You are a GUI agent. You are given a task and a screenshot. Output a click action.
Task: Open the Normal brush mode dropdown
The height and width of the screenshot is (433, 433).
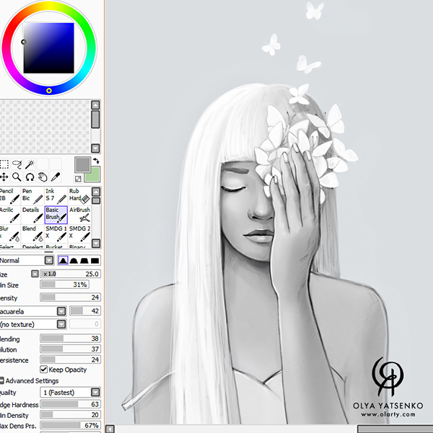point(49,260)
